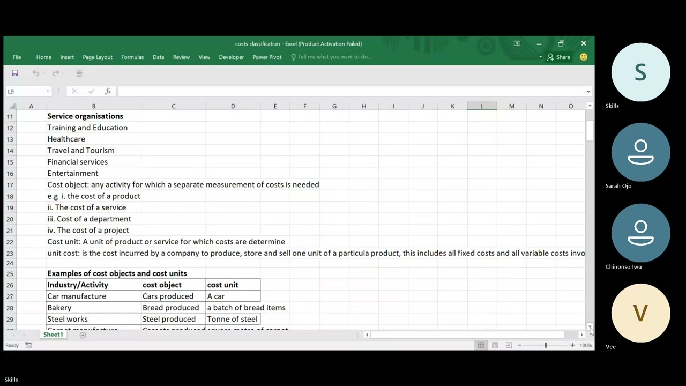This screenshot has width=686, height=386.
Task: Click the horizontal scrollbar thumb
Action: coord(467,335)
